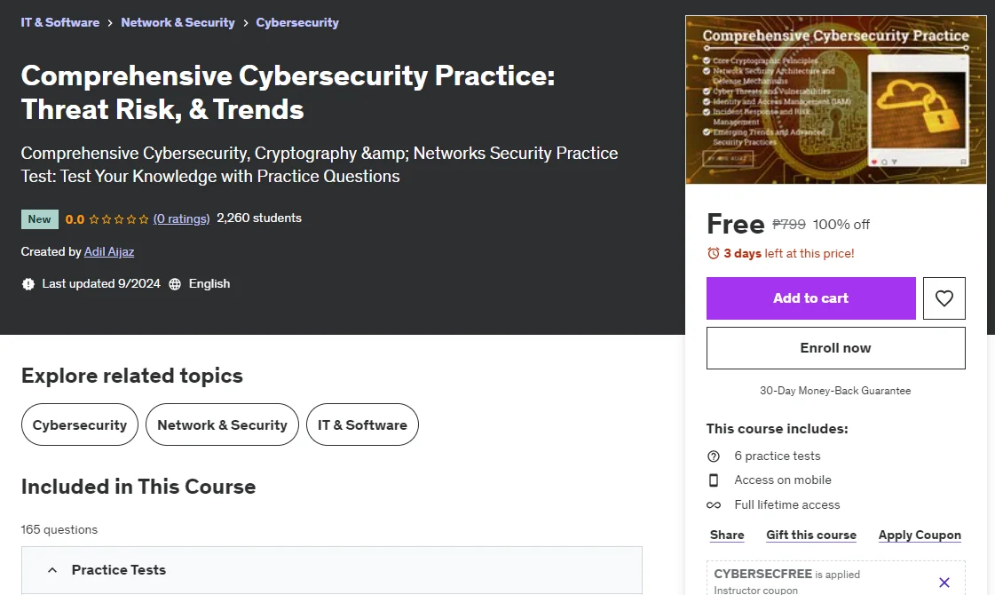Select the Cybersecurity related topic pill
Screen dimensions: 995x595
[x=79, y=424]
